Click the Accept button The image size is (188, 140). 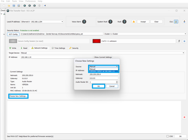coord(143,22)
